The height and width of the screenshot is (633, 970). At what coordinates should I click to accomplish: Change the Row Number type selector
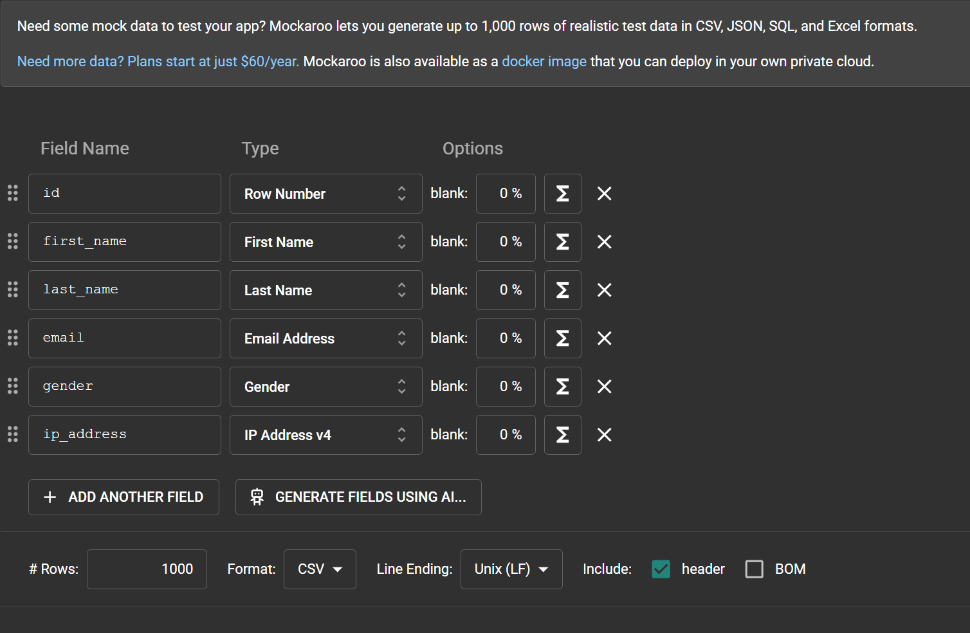point(325,194)
